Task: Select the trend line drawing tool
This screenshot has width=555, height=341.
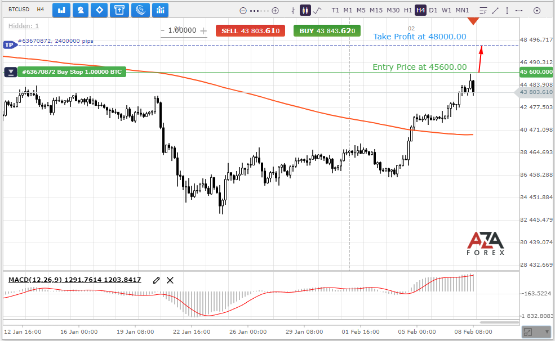Action: [495, 11]
